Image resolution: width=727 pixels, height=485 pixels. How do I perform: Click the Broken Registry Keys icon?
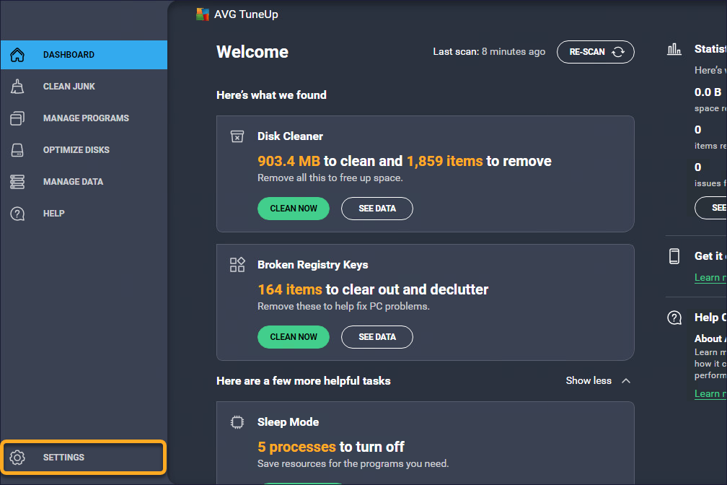(237, 265)
